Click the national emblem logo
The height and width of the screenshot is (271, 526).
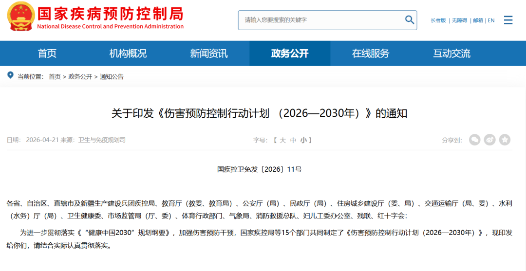tap(20, 16)
